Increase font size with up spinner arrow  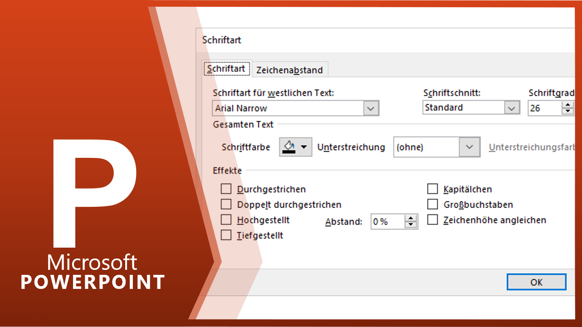pyautogui.click(x=567, y=105)
